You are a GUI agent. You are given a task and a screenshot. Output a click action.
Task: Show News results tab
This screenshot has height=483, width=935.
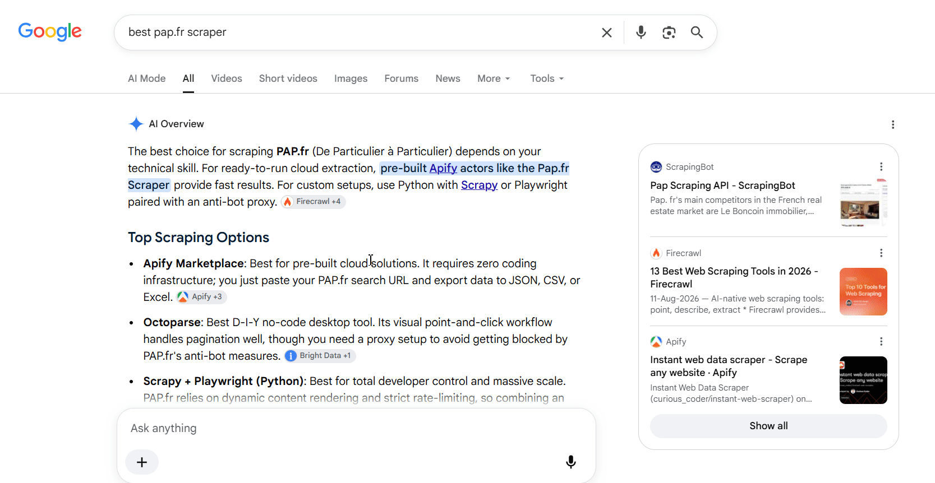(x=448, y=78)
